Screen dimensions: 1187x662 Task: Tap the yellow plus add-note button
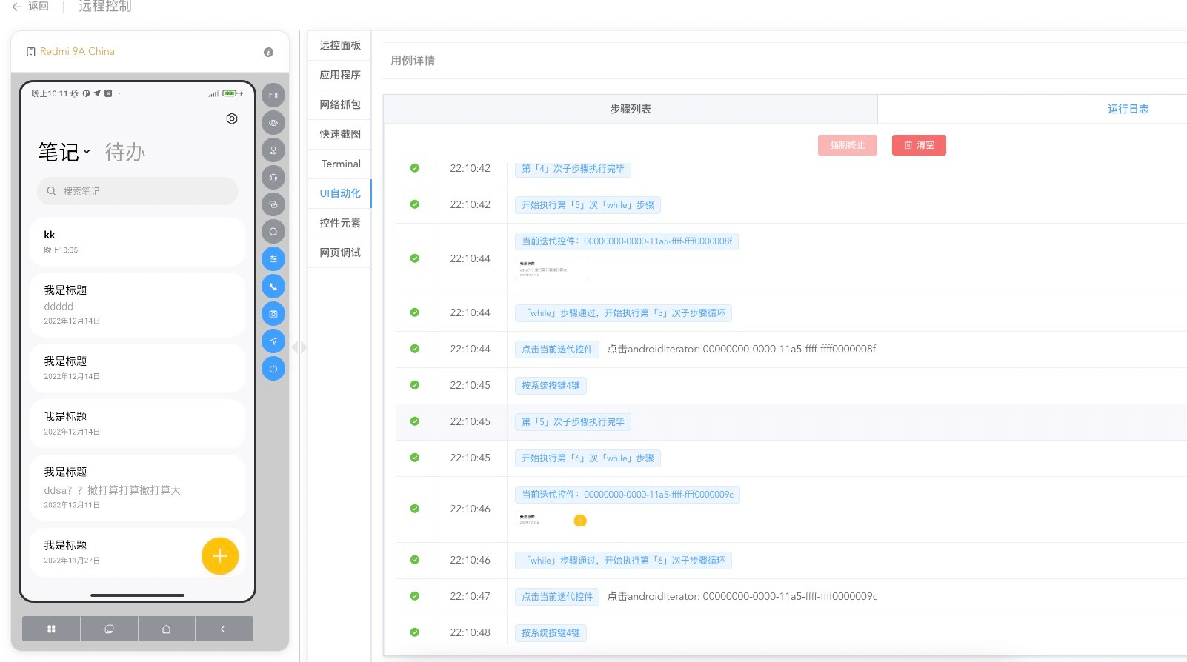(220, 556)
